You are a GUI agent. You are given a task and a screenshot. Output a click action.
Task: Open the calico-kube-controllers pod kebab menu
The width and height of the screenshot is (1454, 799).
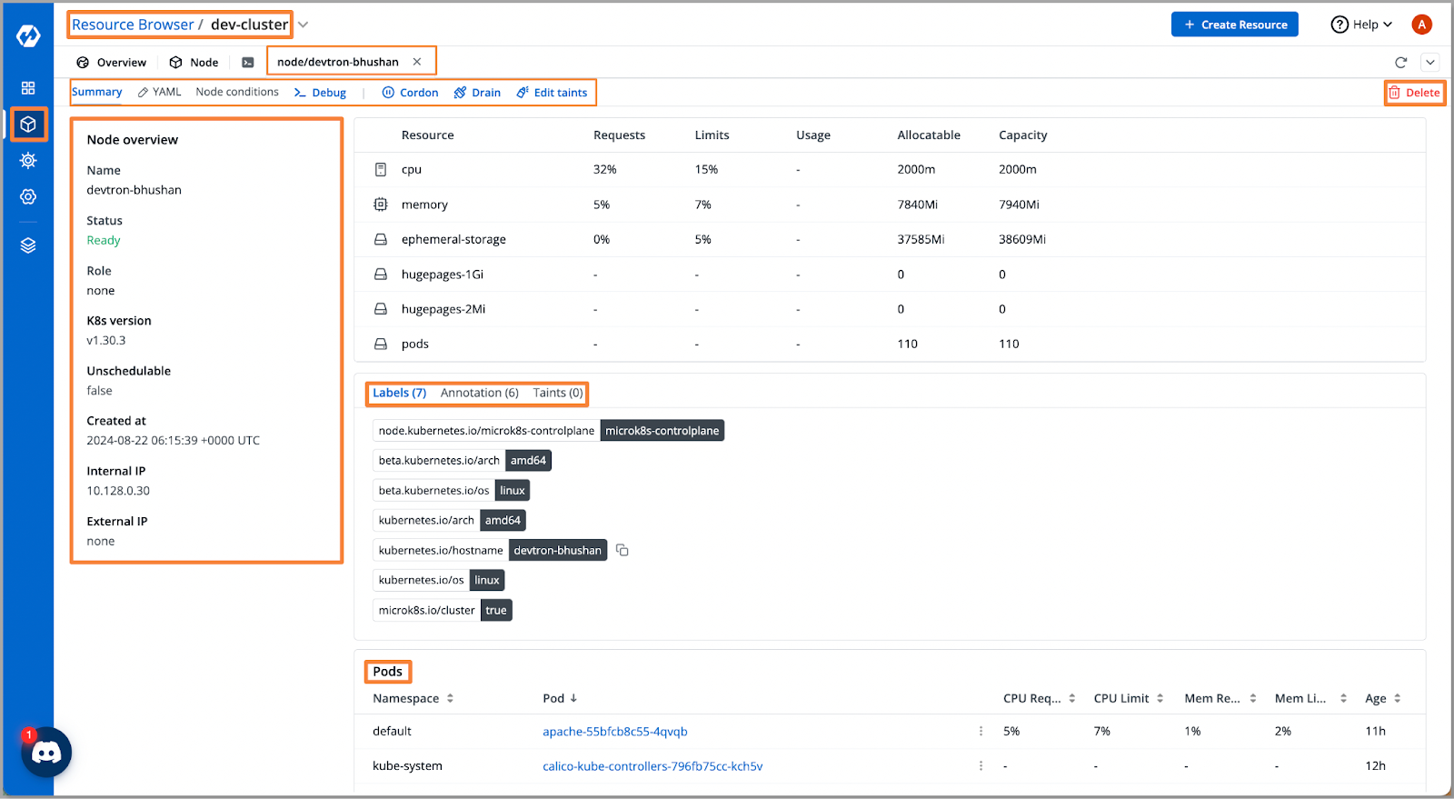(981, 766)
